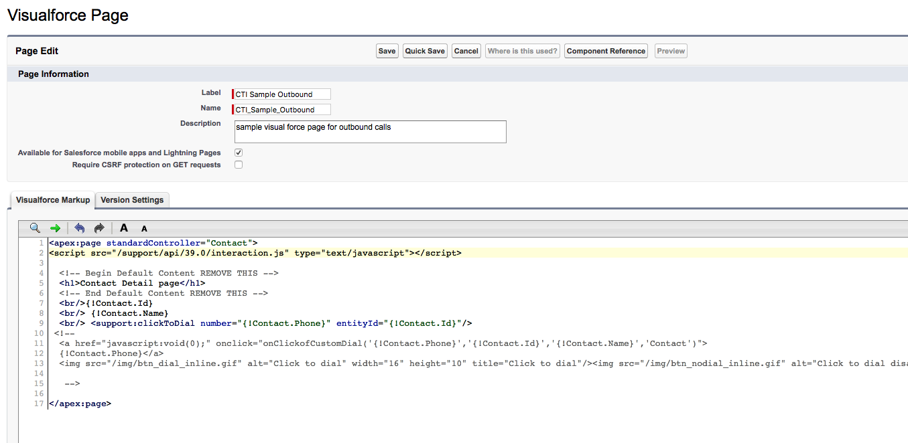Switch to the Visualforce Markup tab
908x443 pixels.
[53, 200]
